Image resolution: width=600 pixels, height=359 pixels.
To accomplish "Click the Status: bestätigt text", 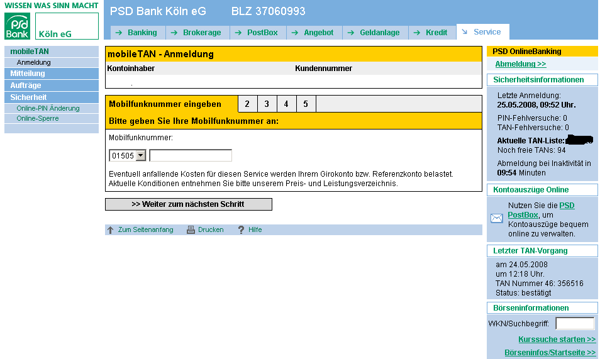I will point(523,293).
